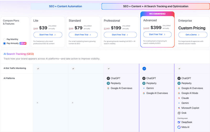Click the Meta AI icon

pos(179,127)
